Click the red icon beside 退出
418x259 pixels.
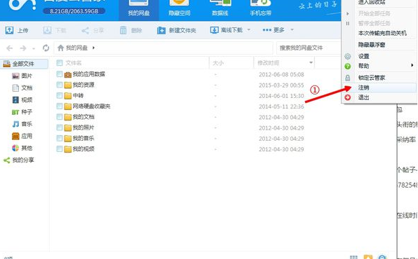point(348,97)
